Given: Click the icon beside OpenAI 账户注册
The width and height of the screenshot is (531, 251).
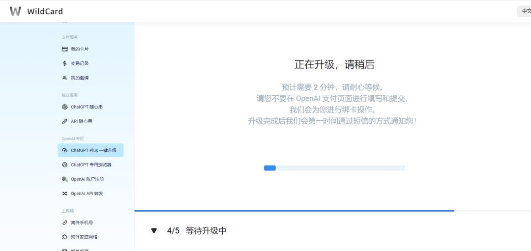Looking at the screenshot, I should (x=65, y=179).
